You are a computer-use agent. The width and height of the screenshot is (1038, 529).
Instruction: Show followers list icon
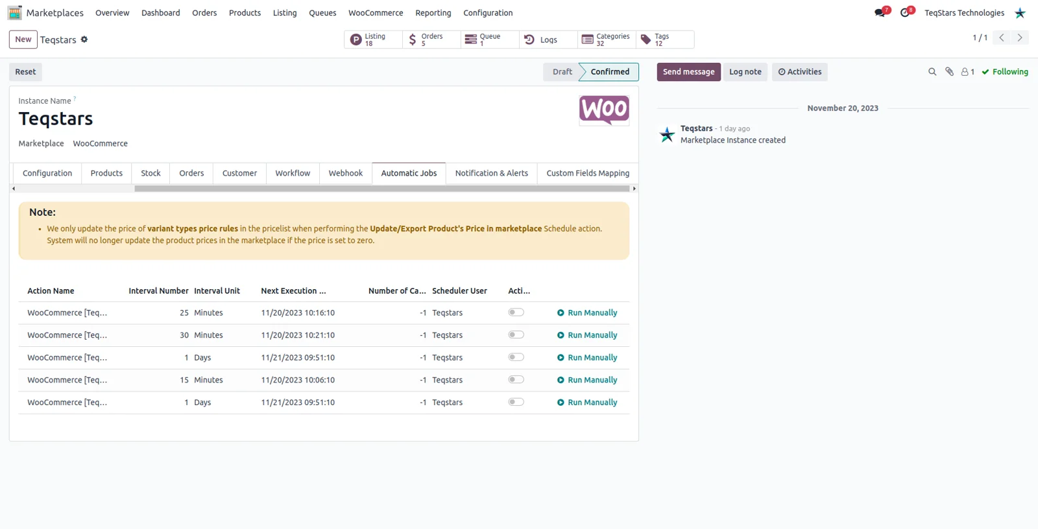click(968, 72)
